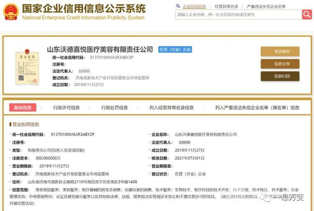Screen dimensions: 314x211
Task: Click the address 山东省济南市高新区会展路2110号
Action: [x=82, y=182]
